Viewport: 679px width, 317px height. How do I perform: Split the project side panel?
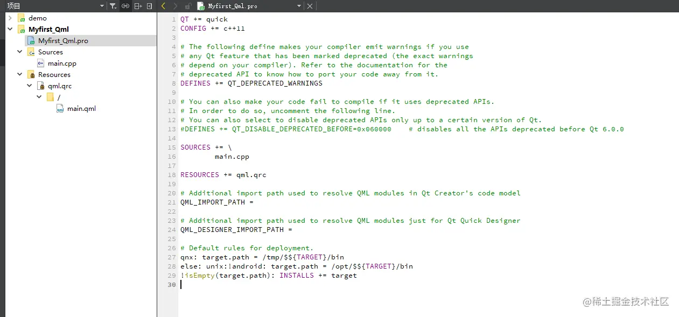pyautogui.click(x=138, y=6)
